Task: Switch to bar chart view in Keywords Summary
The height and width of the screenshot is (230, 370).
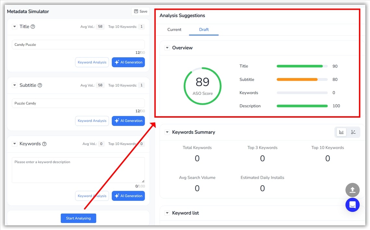Action: click(x=341, y=132)
